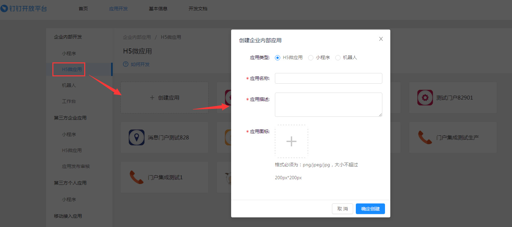The image size is (512, 227).
Task: Select 机器人 in the left sidebar
Action: coord(69,85)
